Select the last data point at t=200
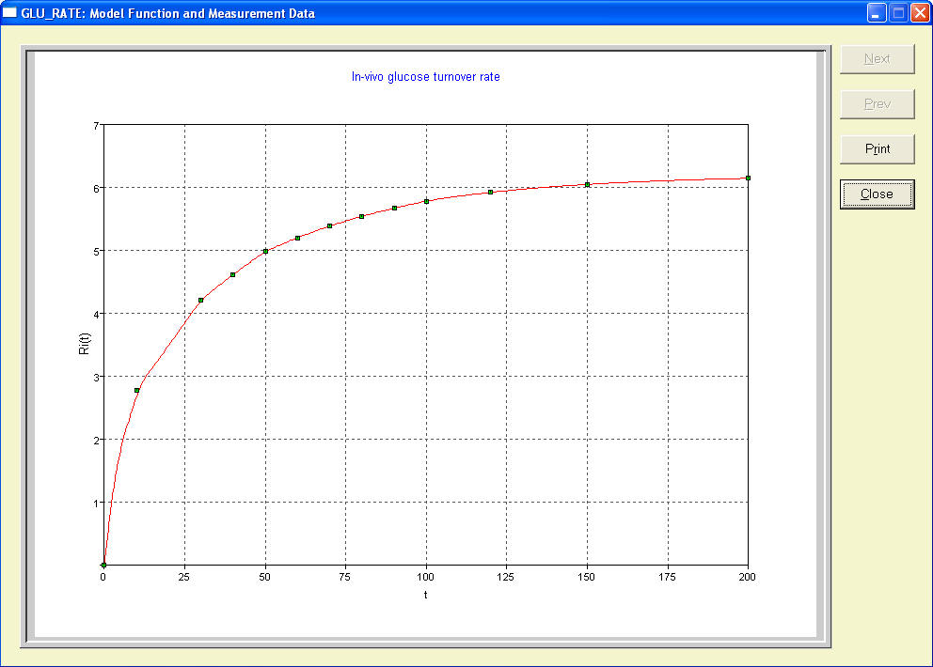 click(748, 178)
